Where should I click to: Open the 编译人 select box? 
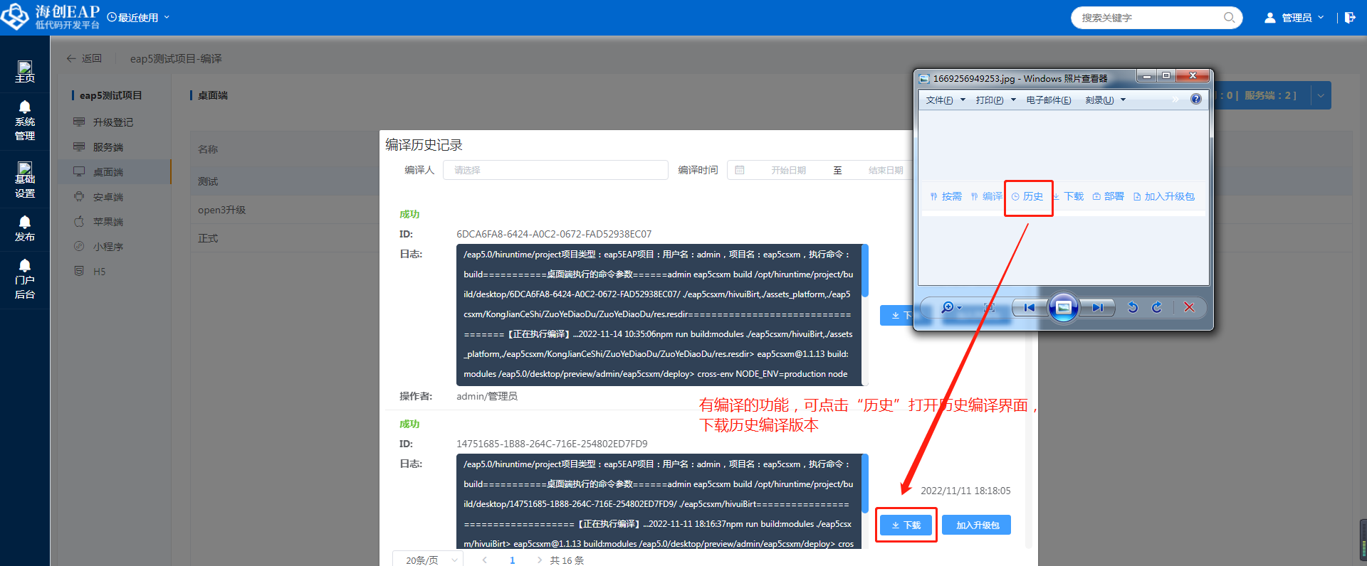point(555,170)
